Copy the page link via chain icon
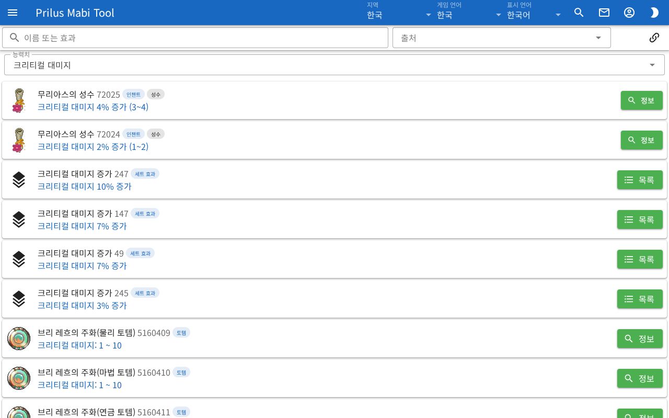669x418 pixels. [x=654, y=38]
